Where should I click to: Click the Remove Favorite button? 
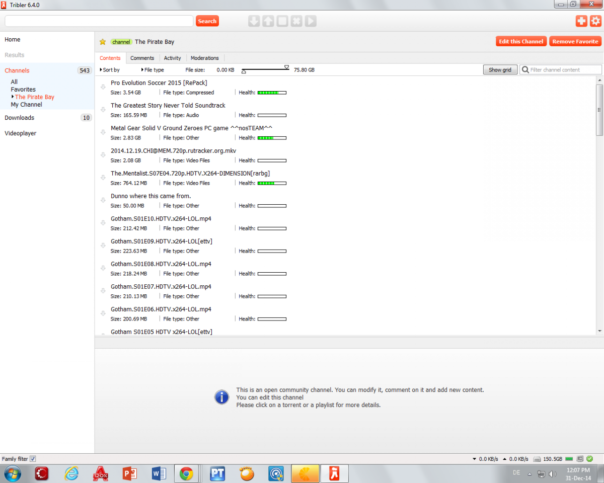pyautogui.click(x=575, y=42)
